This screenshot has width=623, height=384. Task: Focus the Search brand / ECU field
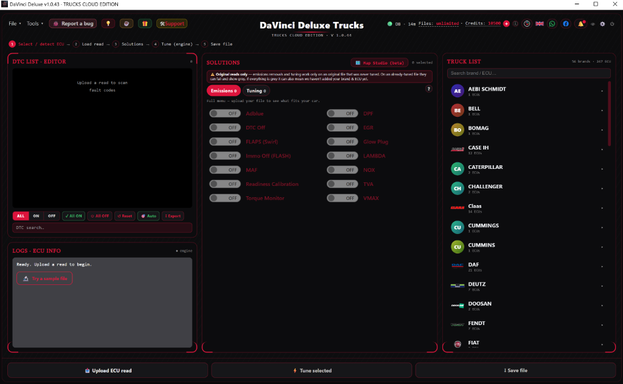click(x=529, y=73)
